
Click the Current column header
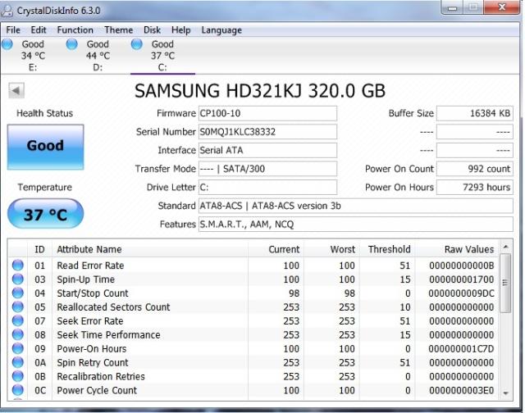(276, 249)
